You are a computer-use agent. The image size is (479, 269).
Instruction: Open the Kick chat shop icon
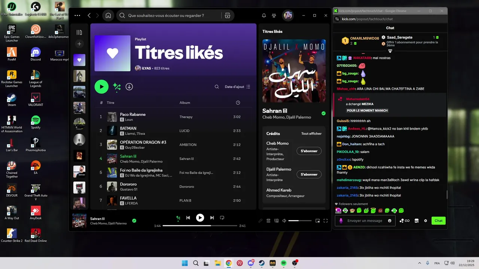click(x=416, y=221)
